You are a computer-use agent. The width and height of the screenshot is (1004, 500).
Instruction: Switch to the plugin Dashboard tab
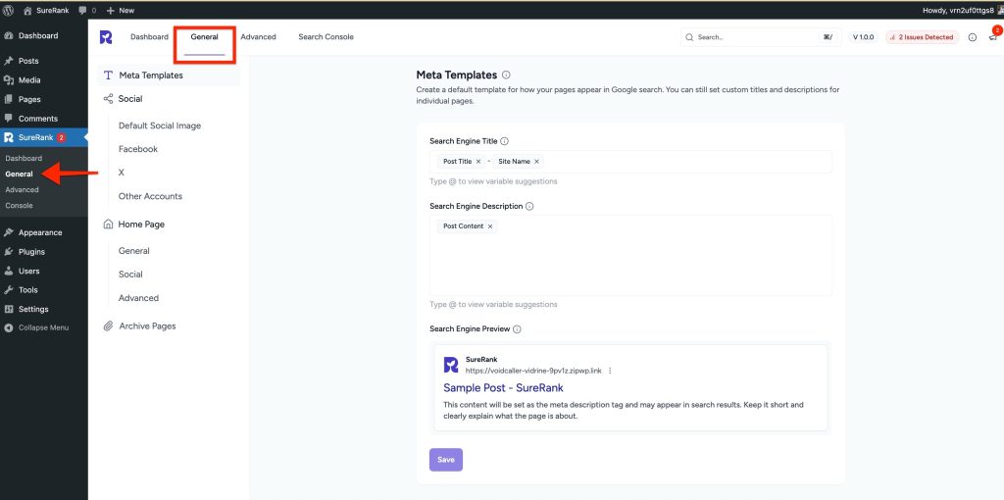tap(149, 37)
